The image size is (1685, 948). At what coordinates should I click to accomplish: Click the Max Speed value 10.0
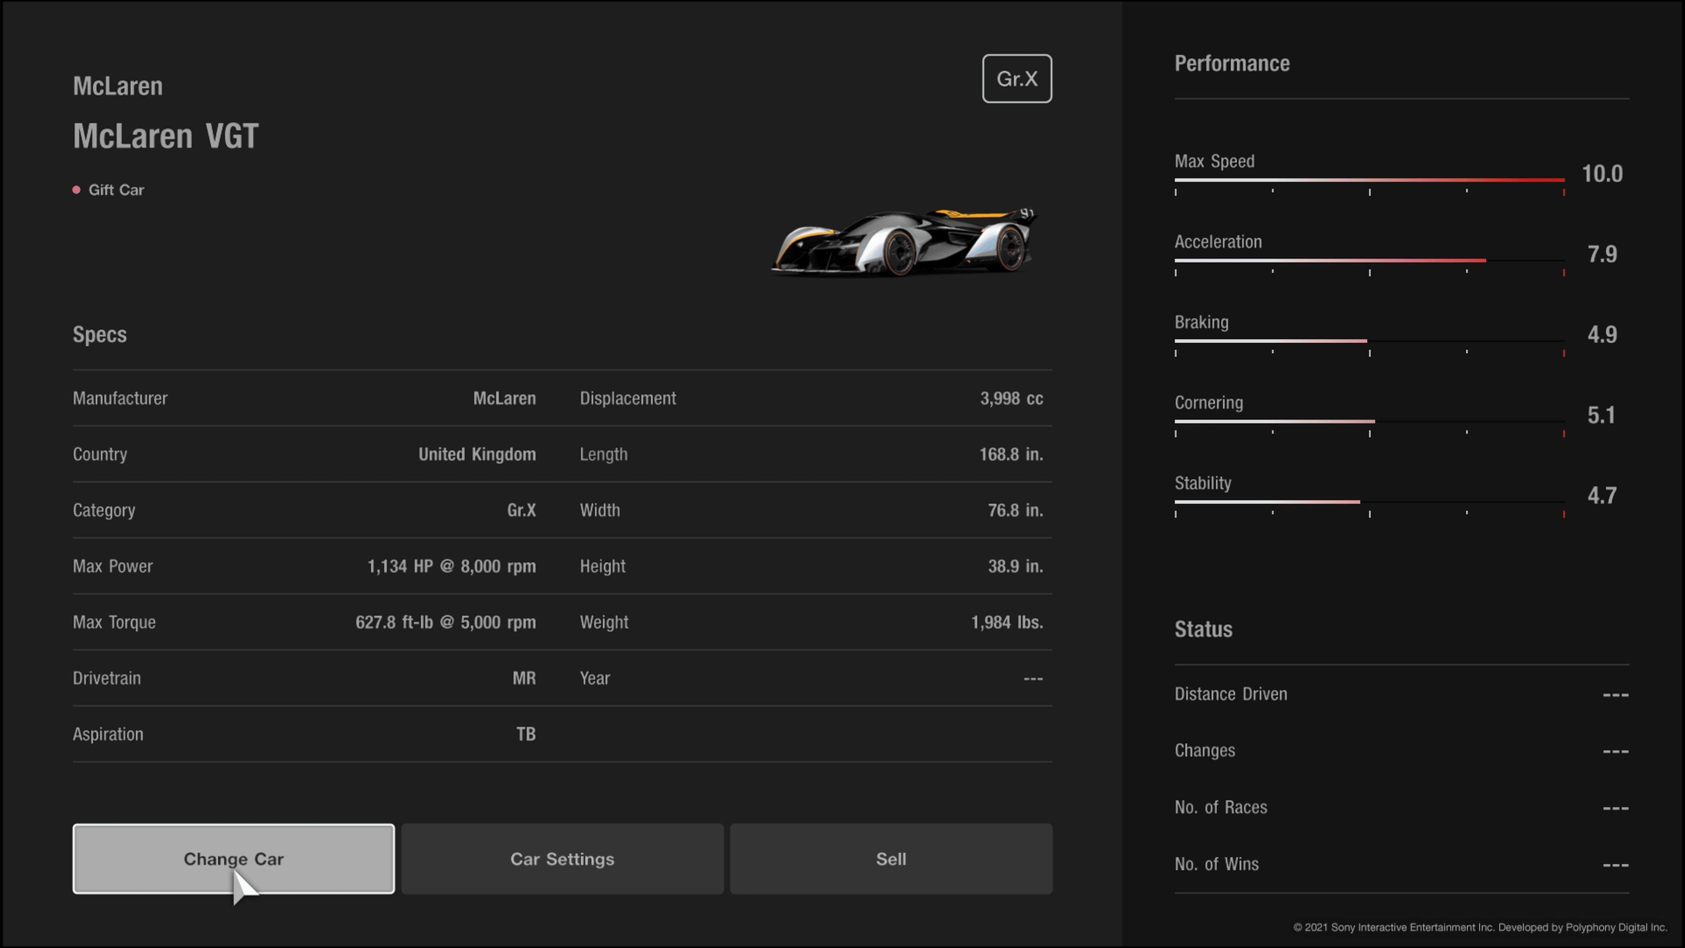pyautogui.click(x=1602, y=174)
